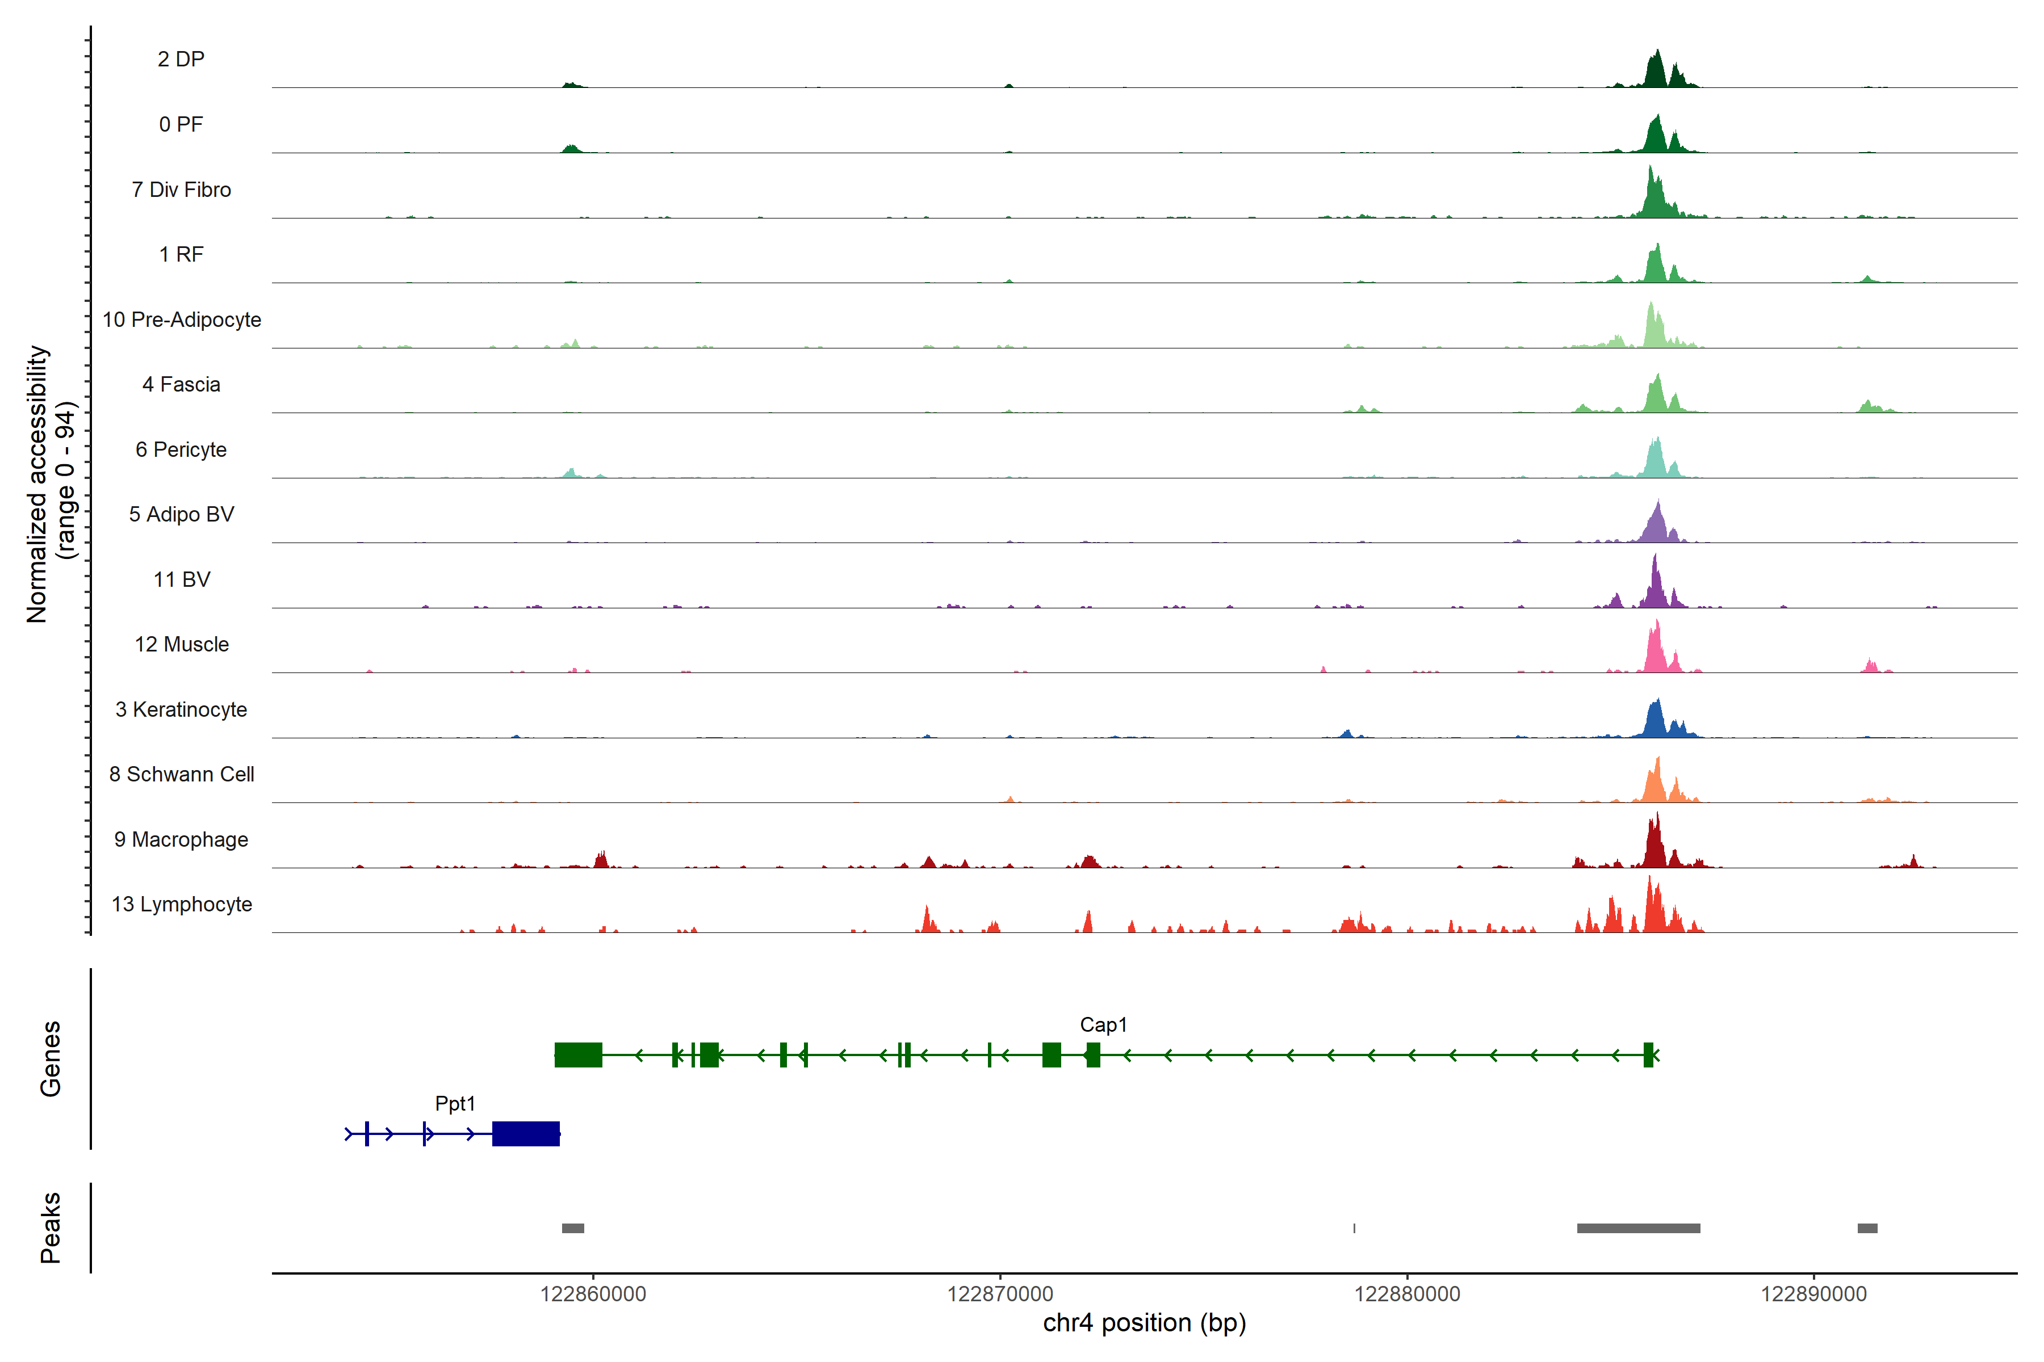
Task: Click the Cap1 gene label
Action: point(1103,1025)
